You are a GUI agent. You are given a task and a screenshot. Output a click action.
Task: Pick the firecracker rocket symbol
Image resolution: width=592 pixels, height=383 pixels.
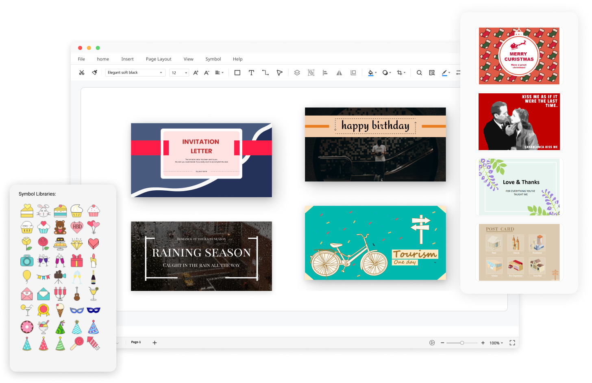94,343
